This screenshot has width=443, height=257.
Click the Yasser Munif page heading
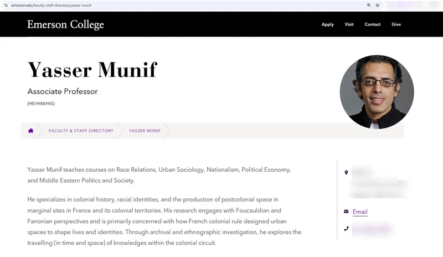coord(92,70)
